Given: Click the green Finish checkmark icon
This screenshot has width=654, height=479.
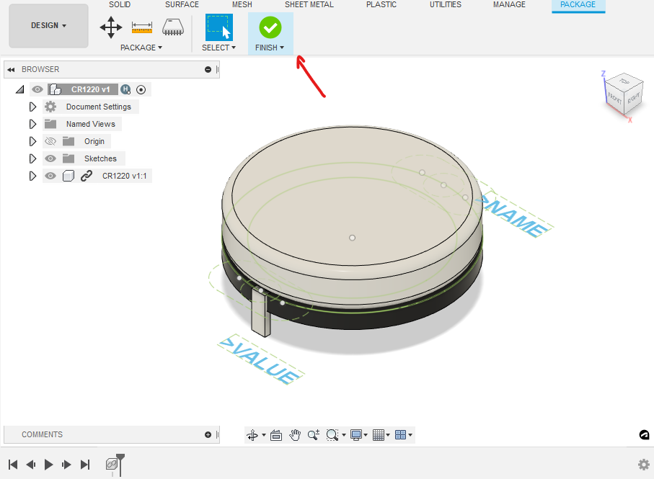Looking at the screenshot, I should tap(270, 27).
